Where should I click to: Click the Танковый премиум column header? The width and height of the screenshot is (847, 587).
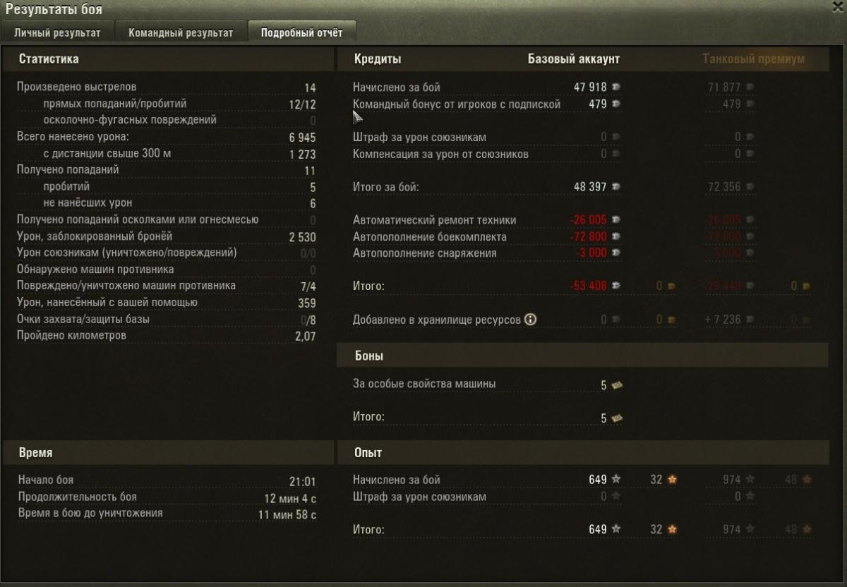point(753,59)
